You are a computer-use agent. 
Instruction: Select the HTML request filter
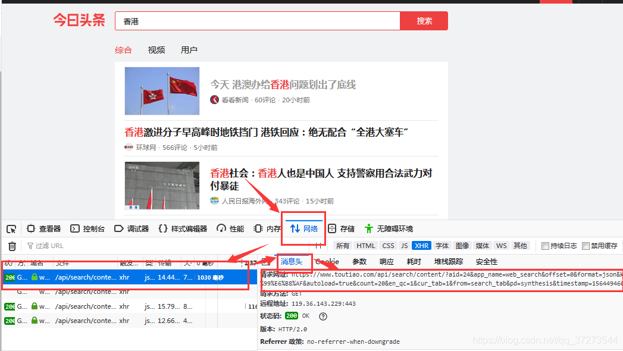click(366, 246)
